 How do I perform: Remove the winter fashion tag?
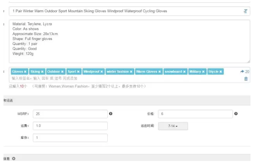pos(131,72)
